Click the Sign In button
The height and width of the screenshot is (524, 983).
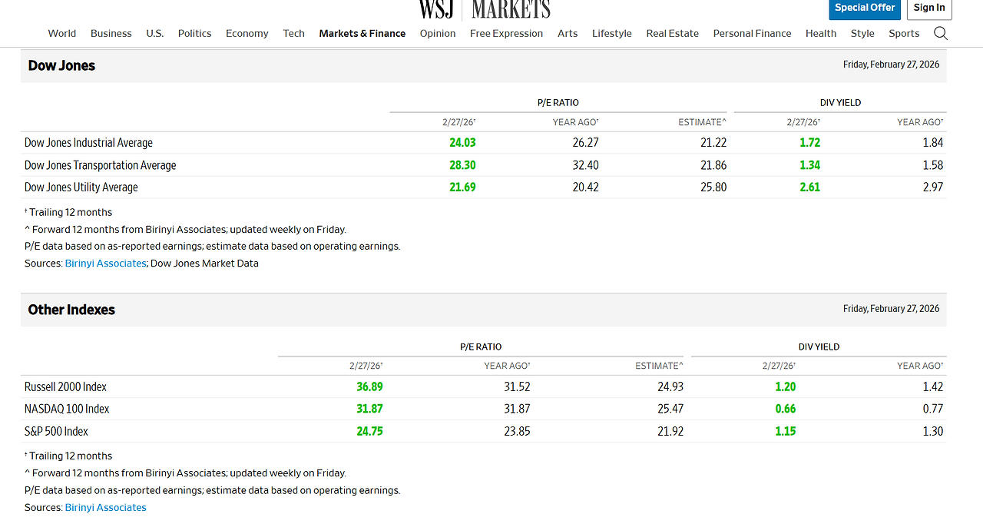(929, 8)
